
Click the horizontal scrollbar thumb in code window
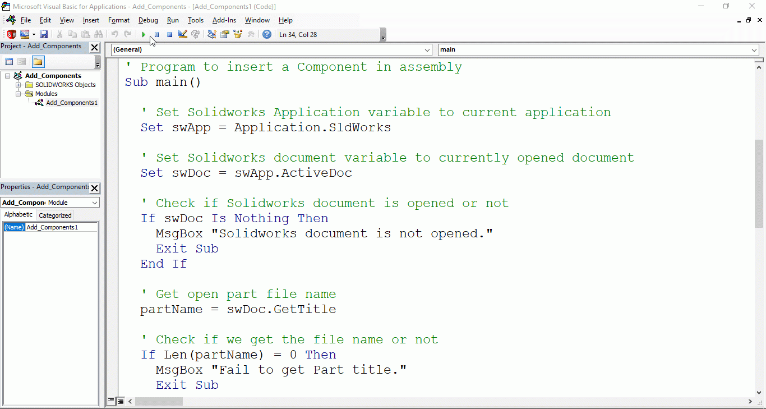[159, 402]
